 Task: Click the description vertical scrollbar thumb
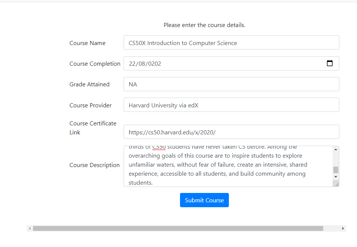pyautogui.click(x=336, y=170)
